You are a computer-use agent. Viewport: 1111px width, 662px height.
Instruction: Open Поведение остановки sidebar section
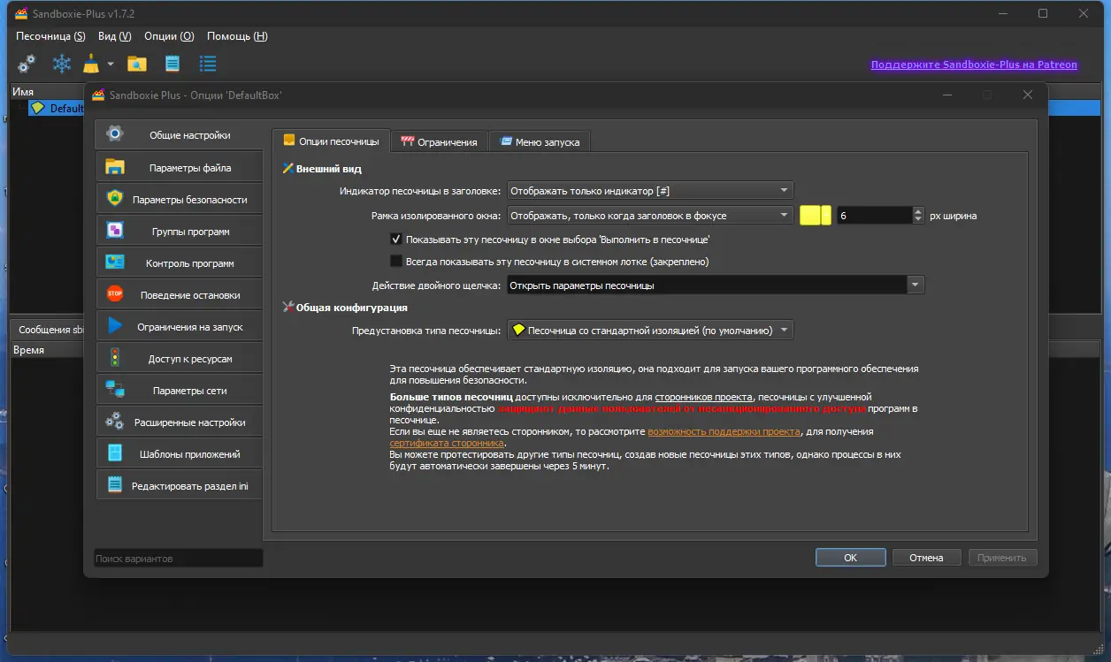tap(180, 295)
